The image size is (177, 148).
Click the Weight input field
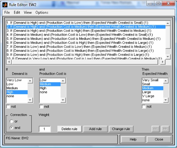45,129
